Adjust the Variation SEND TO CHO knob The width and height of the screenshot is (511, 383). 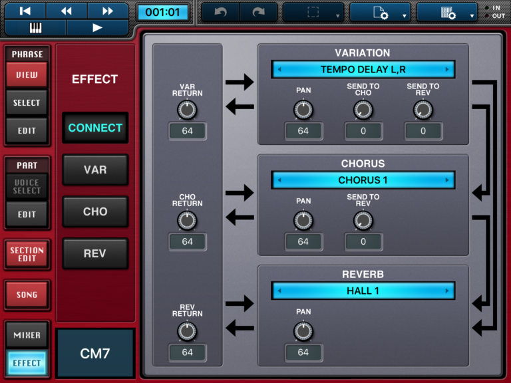click(x=363, y=110)
